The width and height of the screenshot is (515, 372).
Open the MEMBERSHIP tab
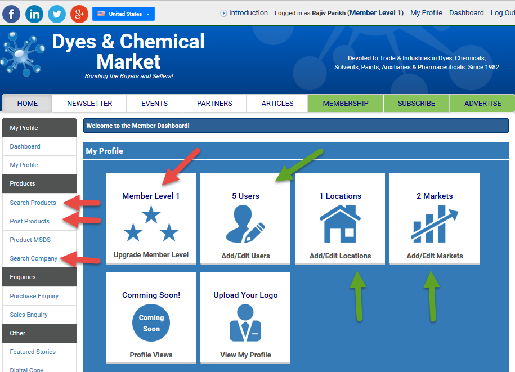346,104
